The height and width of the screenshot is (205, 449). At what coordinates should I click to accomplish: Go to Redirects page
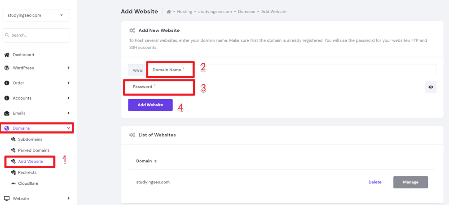coord(27,172)
